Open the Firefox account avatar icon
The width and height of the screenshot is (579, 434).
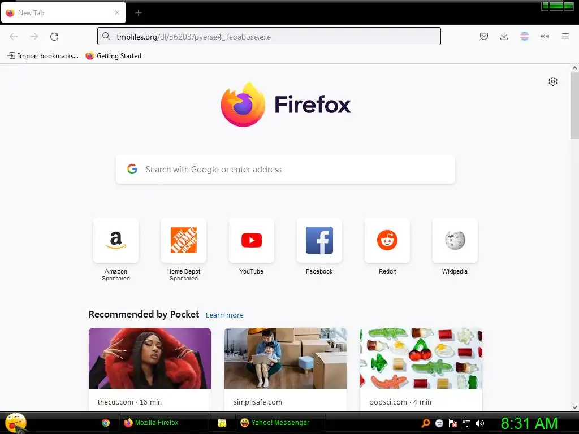coord(524,36)
